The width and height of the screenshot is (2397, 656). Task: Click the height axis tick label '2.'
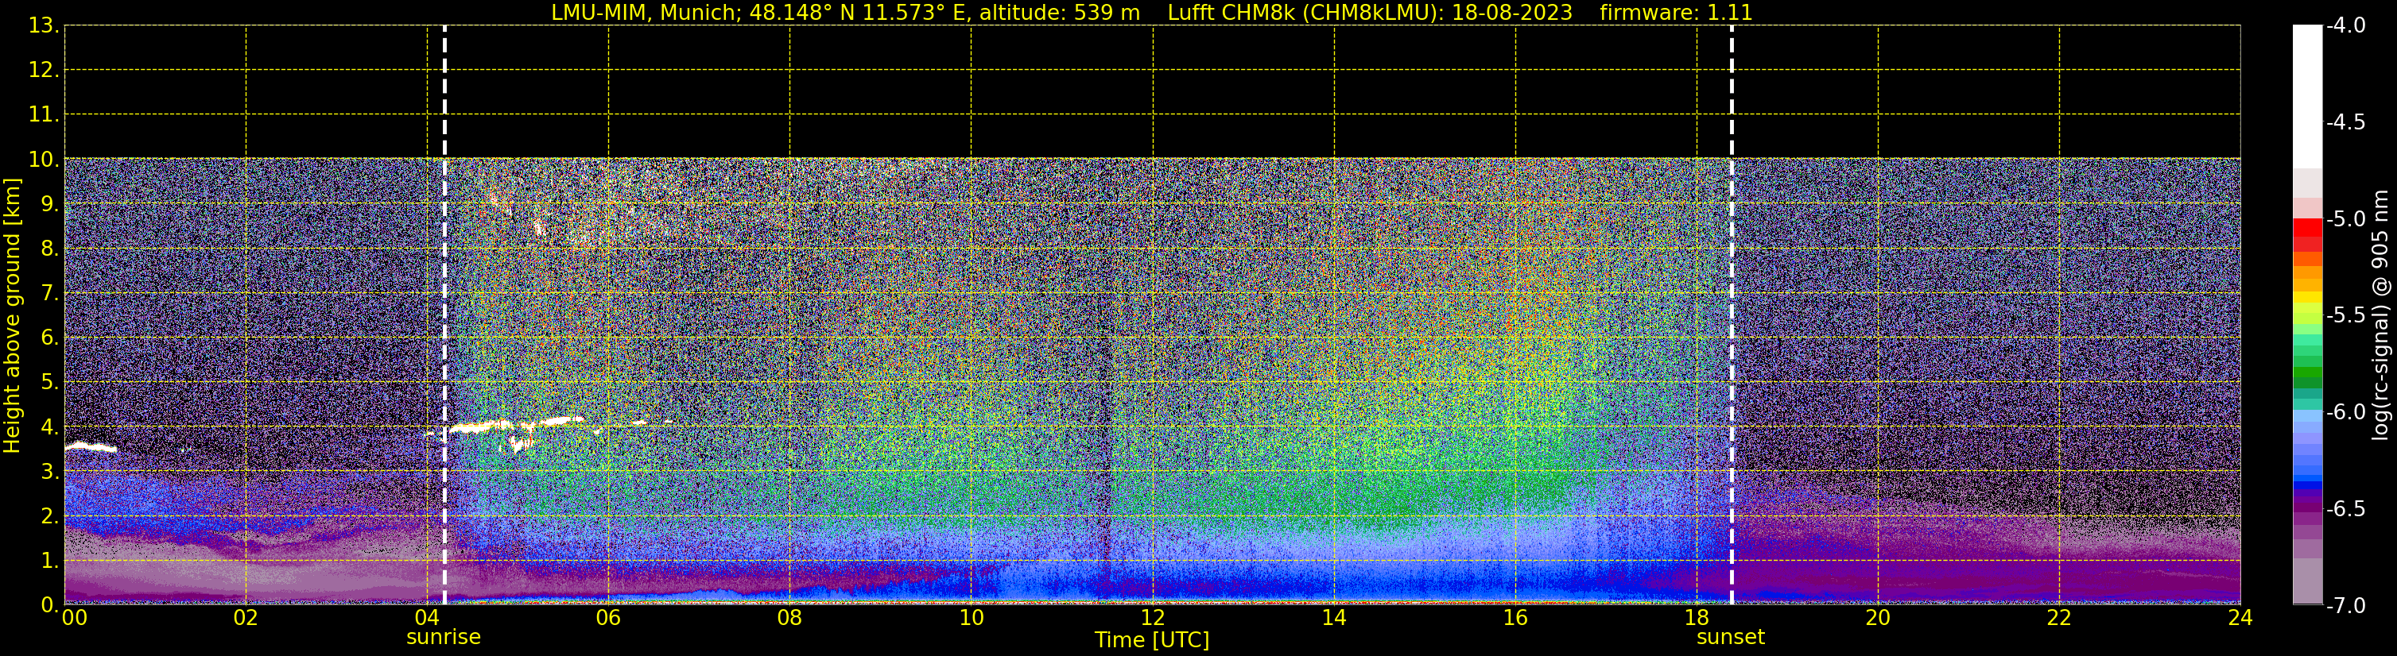click(x=49, y=517)
